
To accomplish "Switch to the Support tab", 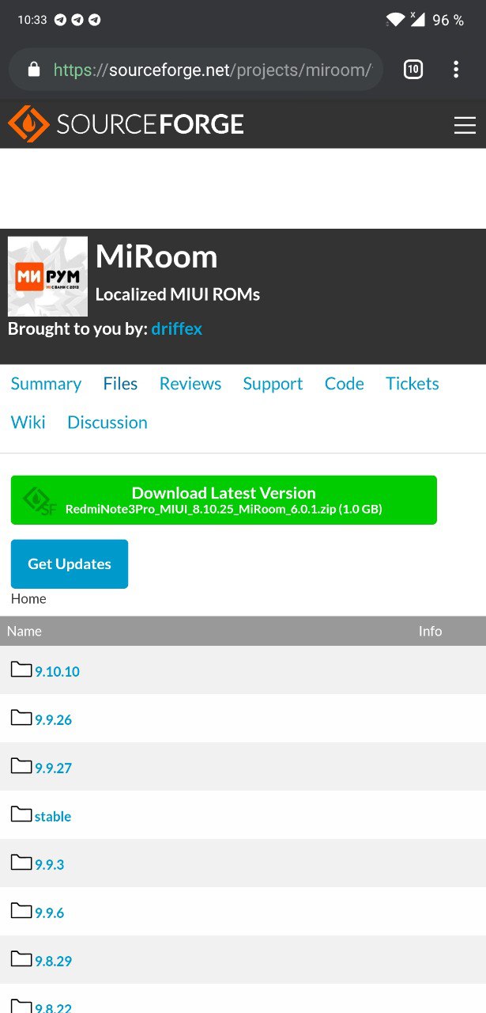I will (273, 384).
